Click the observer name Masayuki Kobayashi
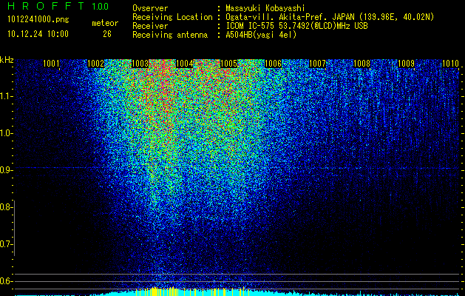Image resolution: width=465 pixels, height=296 pixels. pos(265,8)
